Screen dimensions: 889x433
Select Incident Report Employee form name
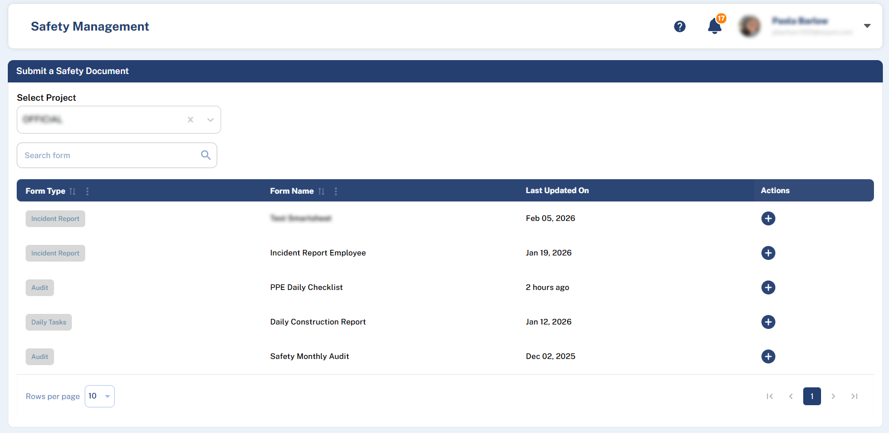coord(318,253)
